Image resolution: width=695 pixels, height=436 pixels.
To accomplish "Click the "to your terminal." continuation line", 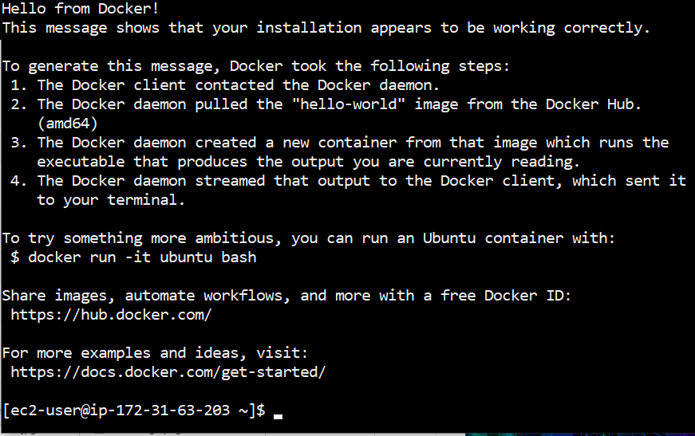I will [111, 200].
